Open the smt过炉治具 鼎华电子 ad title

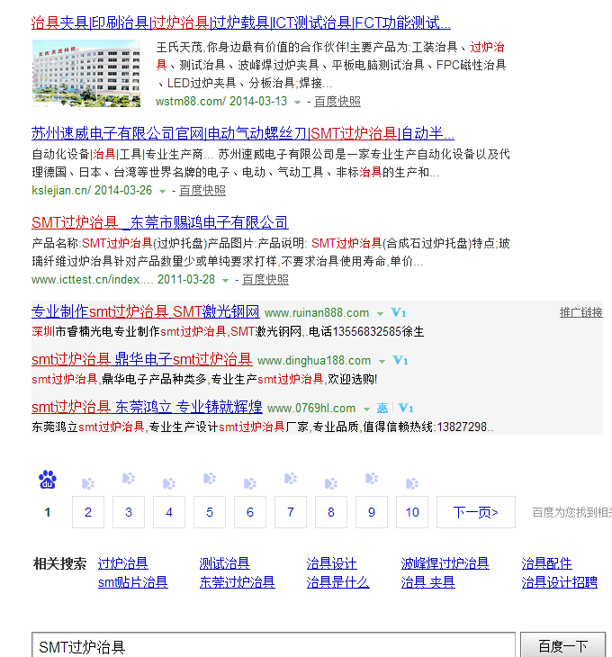[142, 359]
